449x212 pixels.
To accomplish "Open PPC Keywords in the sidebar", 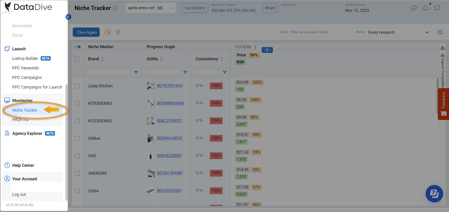I will (x=26, y=68).
